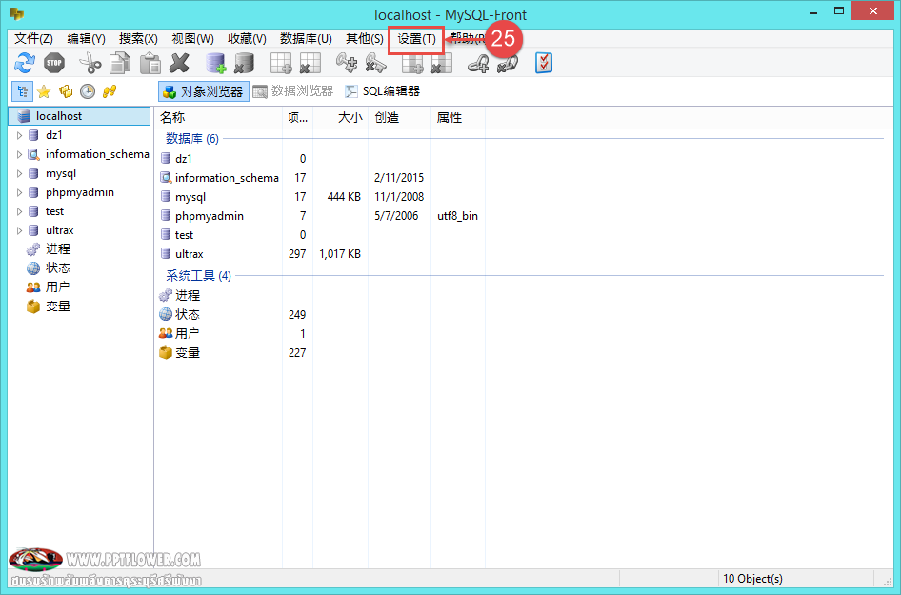Open the history clock panel

pyautogui.click(x=88, y=91)
